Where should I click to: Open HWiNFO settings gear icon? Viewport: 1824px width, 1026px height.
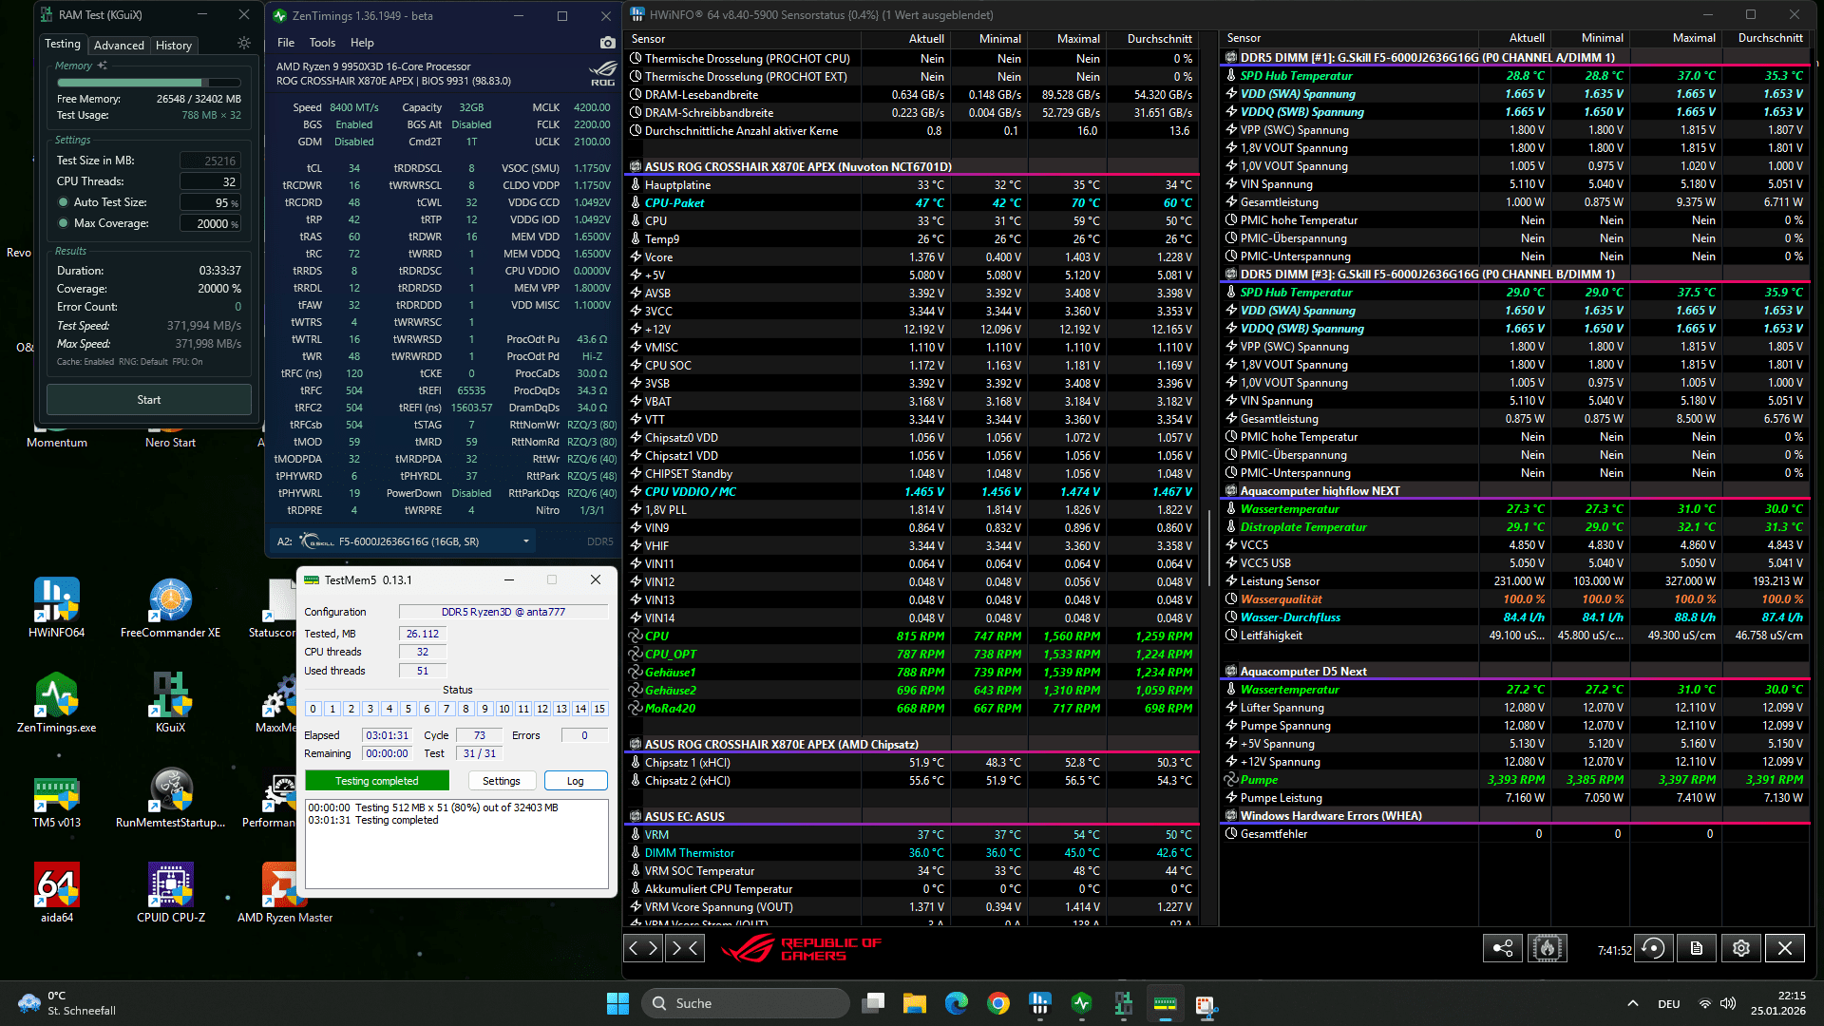(x=1740, y=948)
